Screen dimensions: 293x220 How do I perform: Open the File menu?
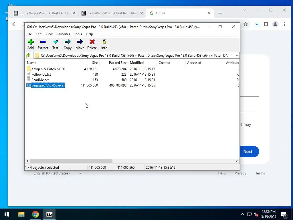(29, 34)
